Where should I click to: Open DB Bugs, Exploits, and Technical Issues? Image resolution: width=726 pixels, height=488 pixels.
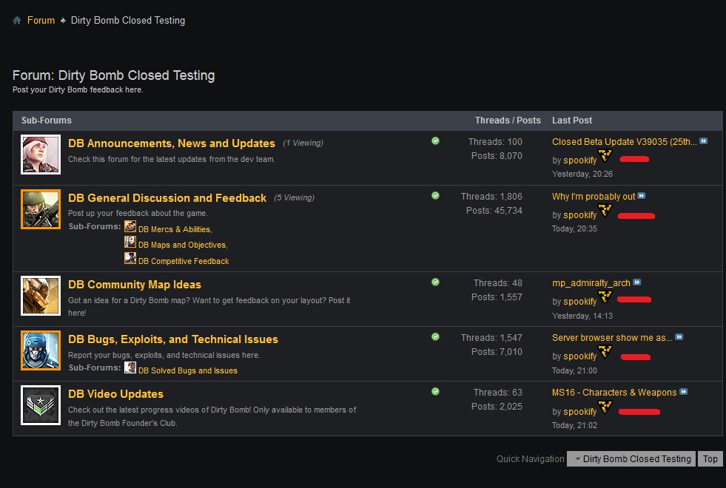point(172,339)
